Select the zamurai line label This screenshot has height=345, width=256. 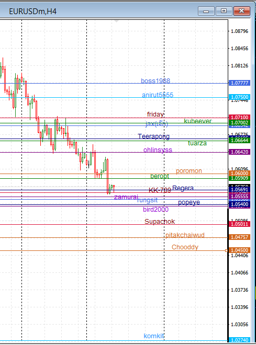pyautogui.click(x=126, y=197)
